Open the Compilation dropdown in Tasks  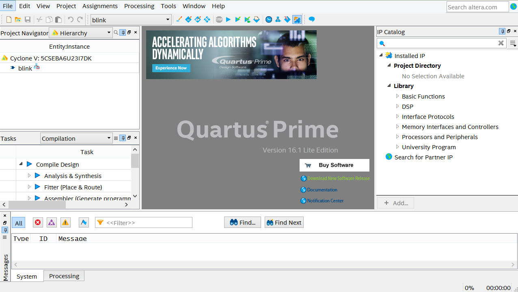[76, 138]
